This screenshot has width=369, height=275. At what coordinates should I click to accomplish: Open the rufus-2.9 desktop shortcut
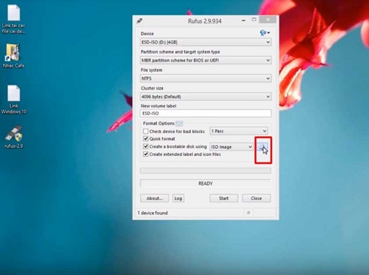14,137
